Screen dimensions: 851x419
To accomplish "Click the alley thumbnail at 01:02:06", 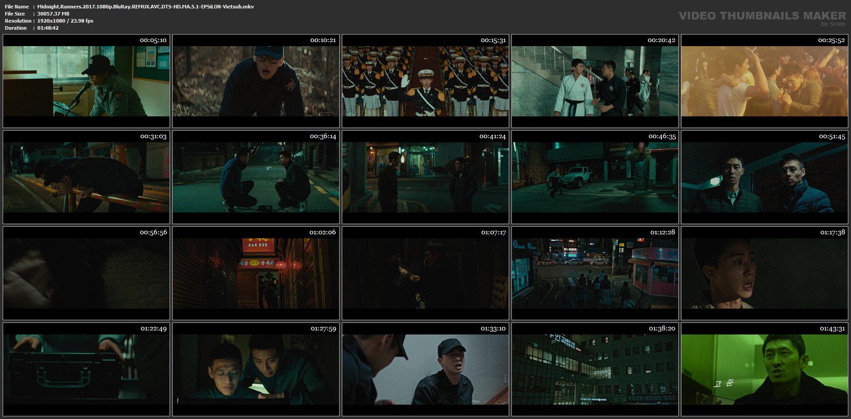I will tap(256, 273).
